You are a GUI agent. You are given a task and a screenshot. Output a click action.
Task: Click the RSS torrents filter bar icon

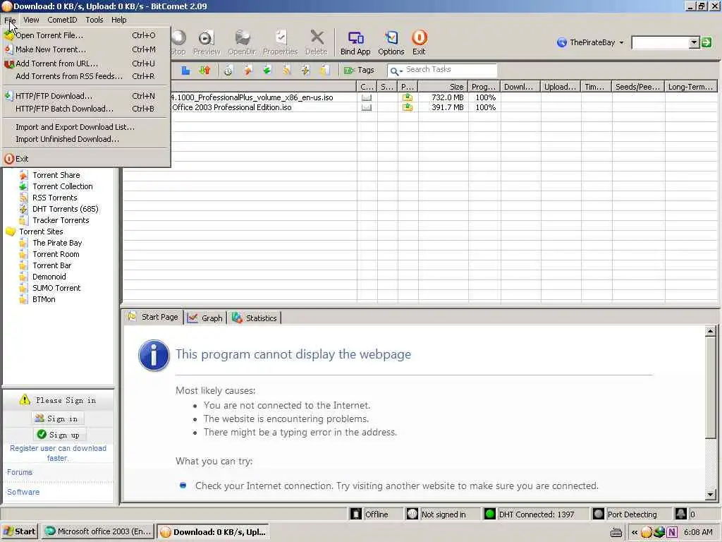pyautogui.click(x=286, y=70)
